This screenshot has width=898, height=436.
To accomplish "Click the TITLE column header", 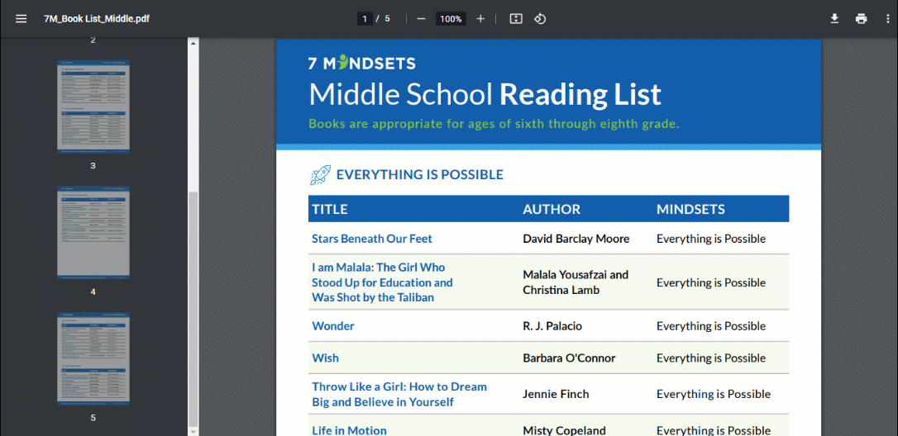I will (x=330, y=209).
